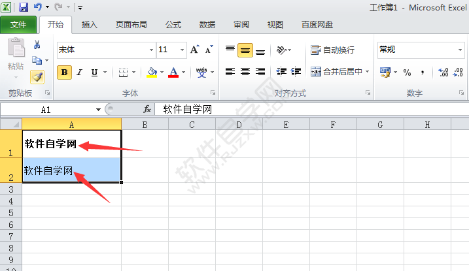Click the Comma Style icon

(423, 72)
